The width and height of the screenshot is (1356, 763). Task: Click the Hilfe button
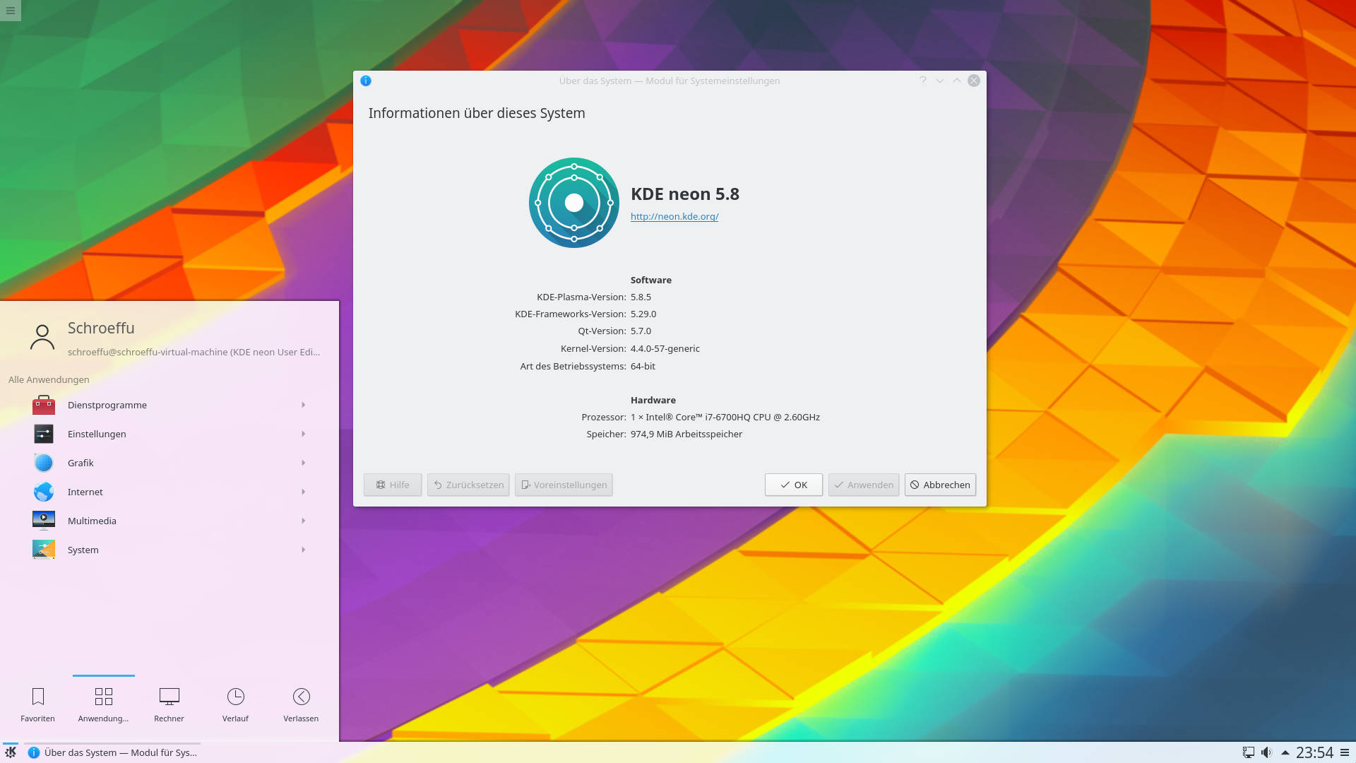click(x=393, y=485)
